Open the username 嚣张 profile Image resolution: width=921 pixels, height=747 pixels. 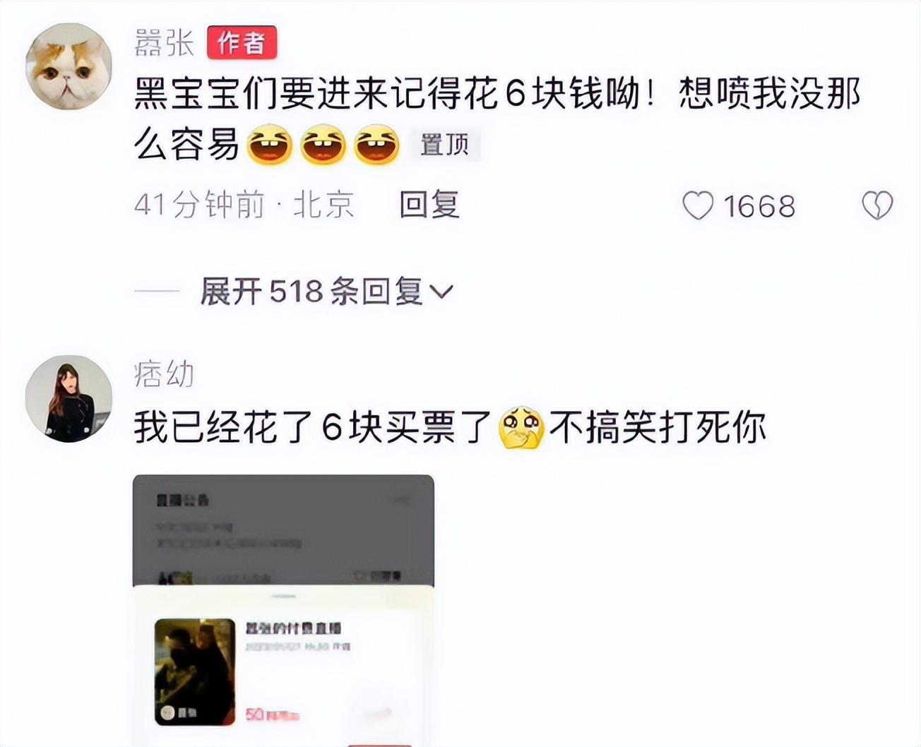coord(164,43)
